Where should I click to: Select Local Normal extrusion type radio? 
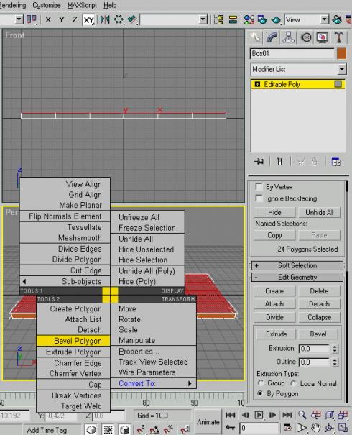[293, 383]
